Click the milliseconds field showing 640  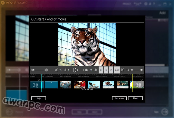pyautogui.click(x=117, y=70)
